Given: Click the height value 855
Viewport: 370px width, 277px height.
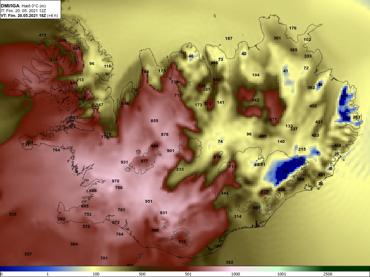Looking at the screenshot, I should [154, 121].
